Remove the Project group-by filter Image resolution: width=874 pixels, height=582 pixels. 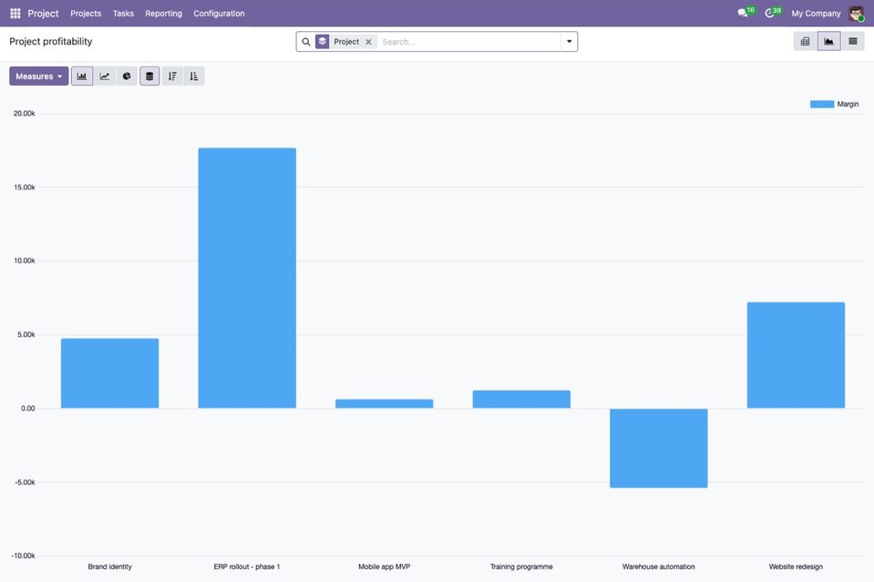tap(368, 42)
